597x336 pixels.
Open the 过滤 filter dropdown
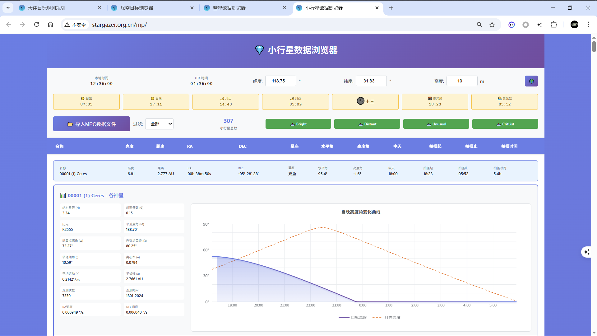click(159, 124)
